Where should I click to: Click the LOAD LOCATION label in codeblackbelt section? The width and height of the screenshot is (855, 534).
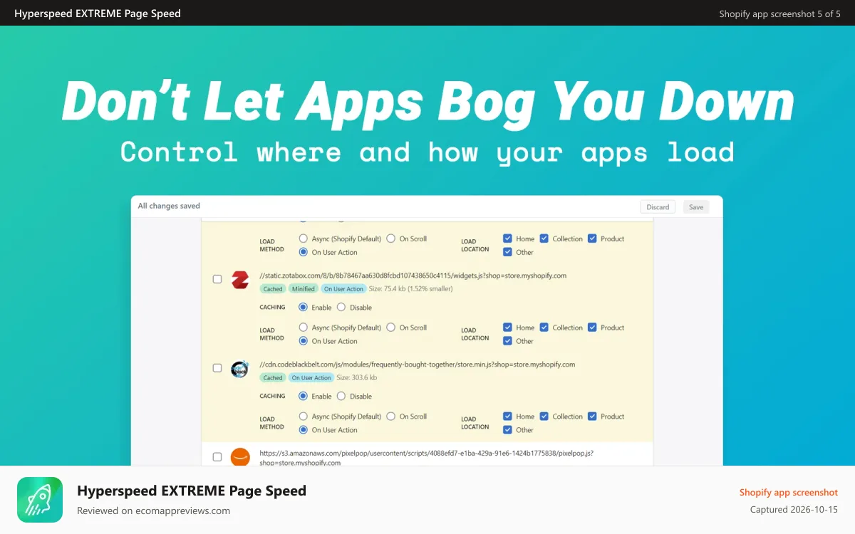475,423
